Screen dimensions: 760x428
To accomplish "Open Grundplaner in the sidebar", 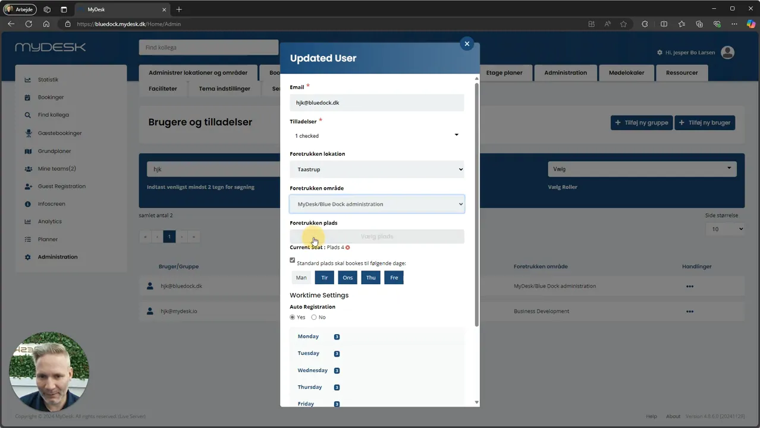I will point(54,151).
